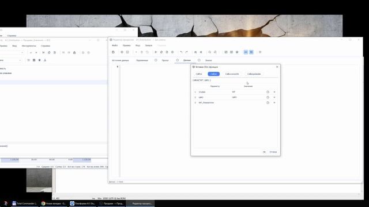Screen dimensions: 369x207
Task: Open the Правка menu in the process editor
Action: click(x=126, y=45)
